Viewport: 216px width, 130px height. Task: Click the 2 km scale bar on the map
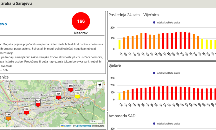pos(96,121)
